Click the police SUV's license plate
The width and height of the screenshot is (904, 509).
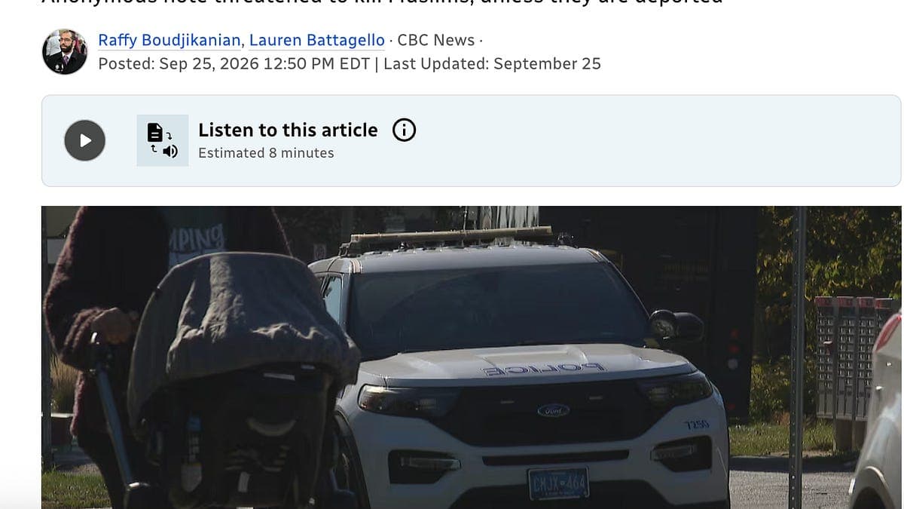(557, 483)
